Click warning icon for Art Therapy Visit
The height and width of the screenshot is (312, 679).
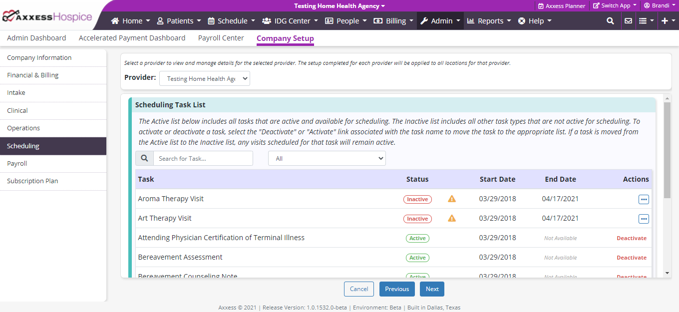click(x=452, y=218)
